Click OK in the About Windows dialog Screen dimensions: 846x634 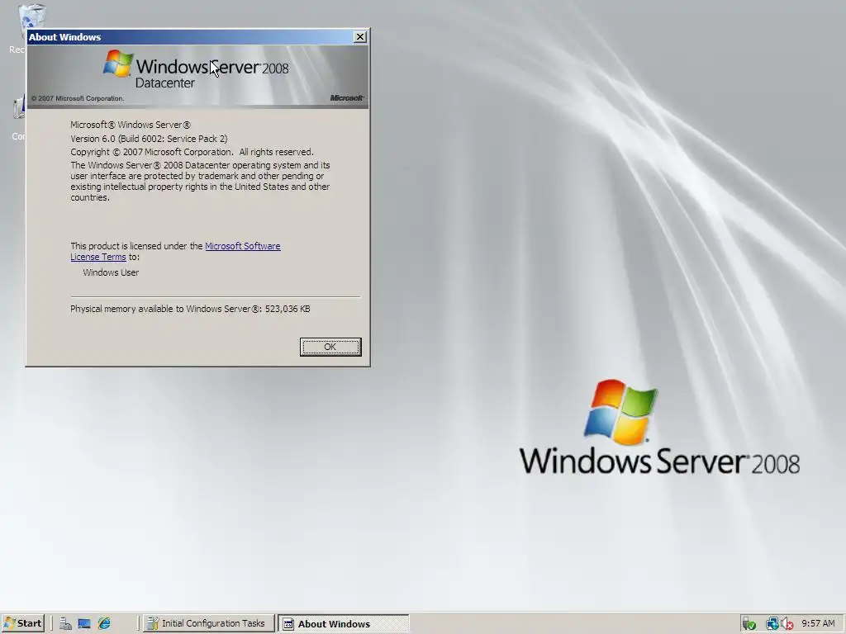330,347
